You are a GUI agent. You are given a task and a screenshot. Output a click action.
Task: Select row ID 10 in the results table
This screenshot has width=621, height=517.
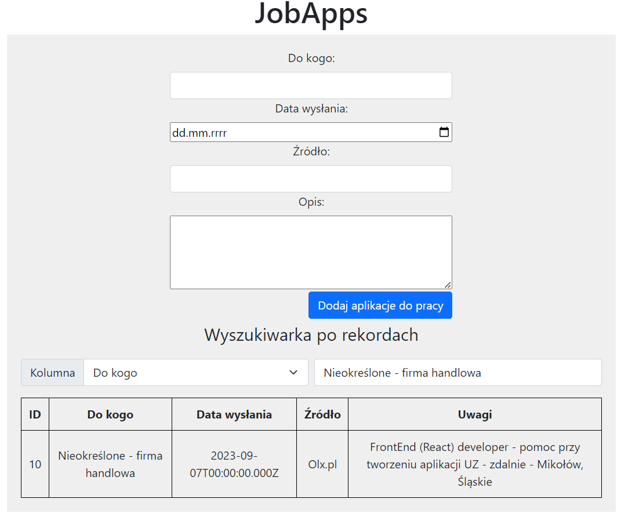(35, 463)
